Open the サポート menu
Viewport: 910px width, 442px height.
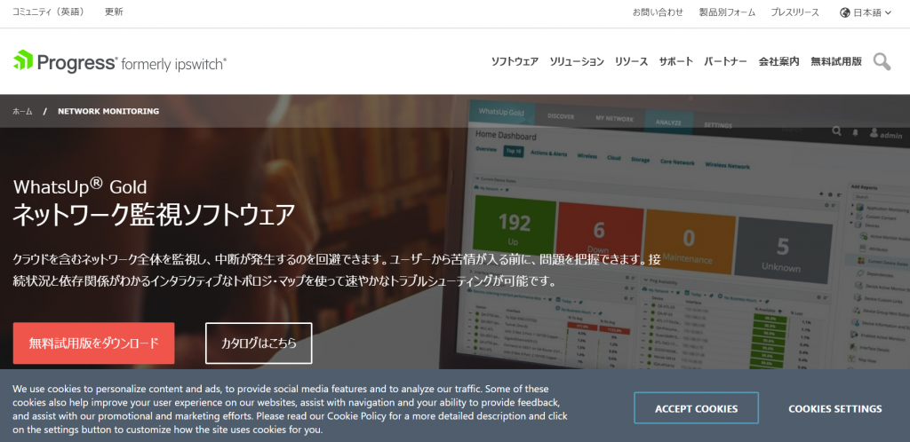click(x=675, y=61)
